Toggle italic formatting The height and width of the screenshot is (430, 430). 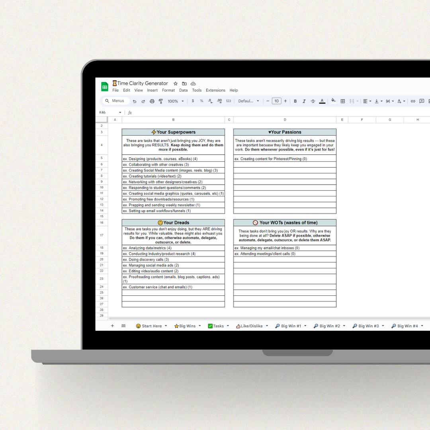(304, 101)
